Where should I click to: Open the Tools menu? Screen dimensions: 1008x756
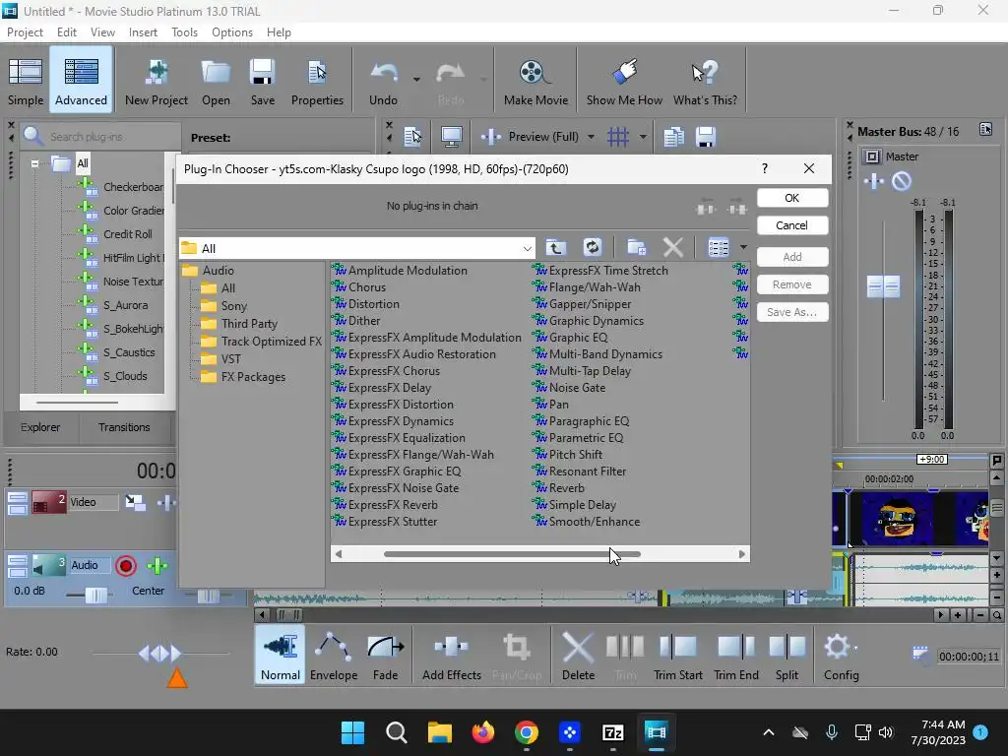(x=184, y=32)
